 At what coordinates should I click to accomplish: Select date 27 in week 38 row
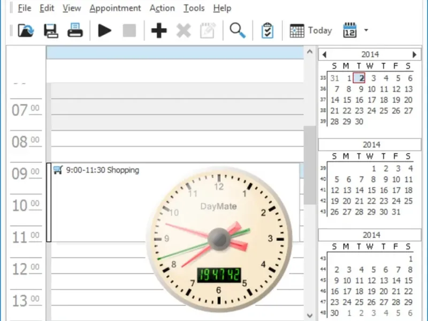coord(408,111)
